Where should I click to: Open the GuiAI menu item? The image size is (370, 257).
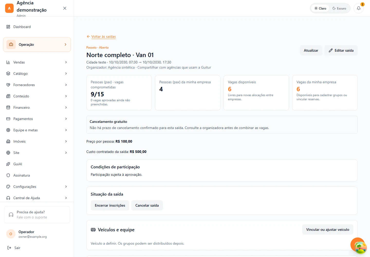[x=37, y=164]
